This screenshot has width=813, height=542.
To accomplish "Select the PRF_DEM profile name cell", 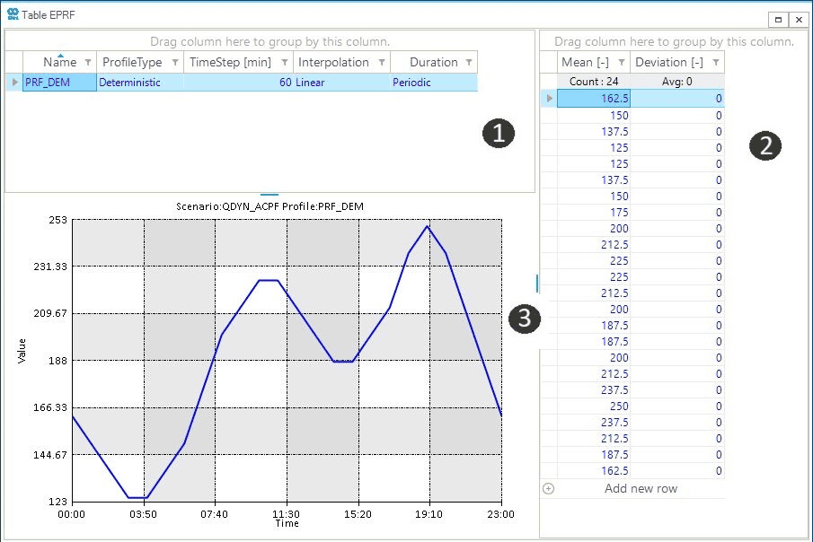I will tap(59, 83).
